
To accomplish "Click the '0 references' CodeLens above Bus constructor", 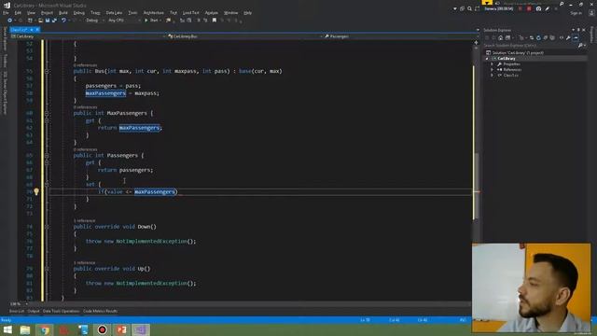I will coord(85,65).
